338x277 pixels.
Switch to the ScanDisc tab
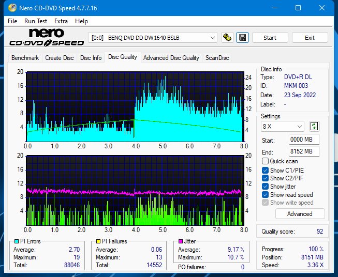[217, 58]
